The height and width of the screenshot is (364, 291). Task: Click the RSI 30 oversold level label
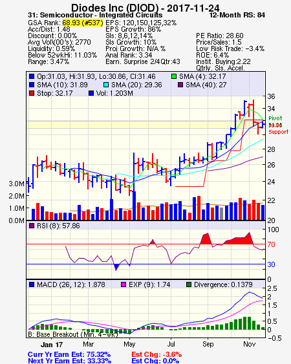coord(271,264)
